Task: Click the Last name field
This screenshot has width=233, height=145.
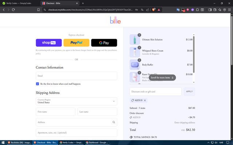Action: click(97, 112)
